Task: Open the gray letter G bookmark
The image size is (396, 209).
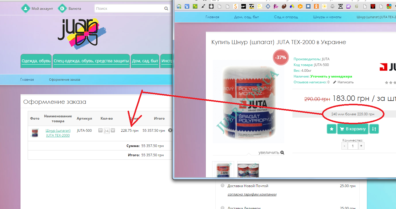Action: pyautogui.click(x=357, y=6)
